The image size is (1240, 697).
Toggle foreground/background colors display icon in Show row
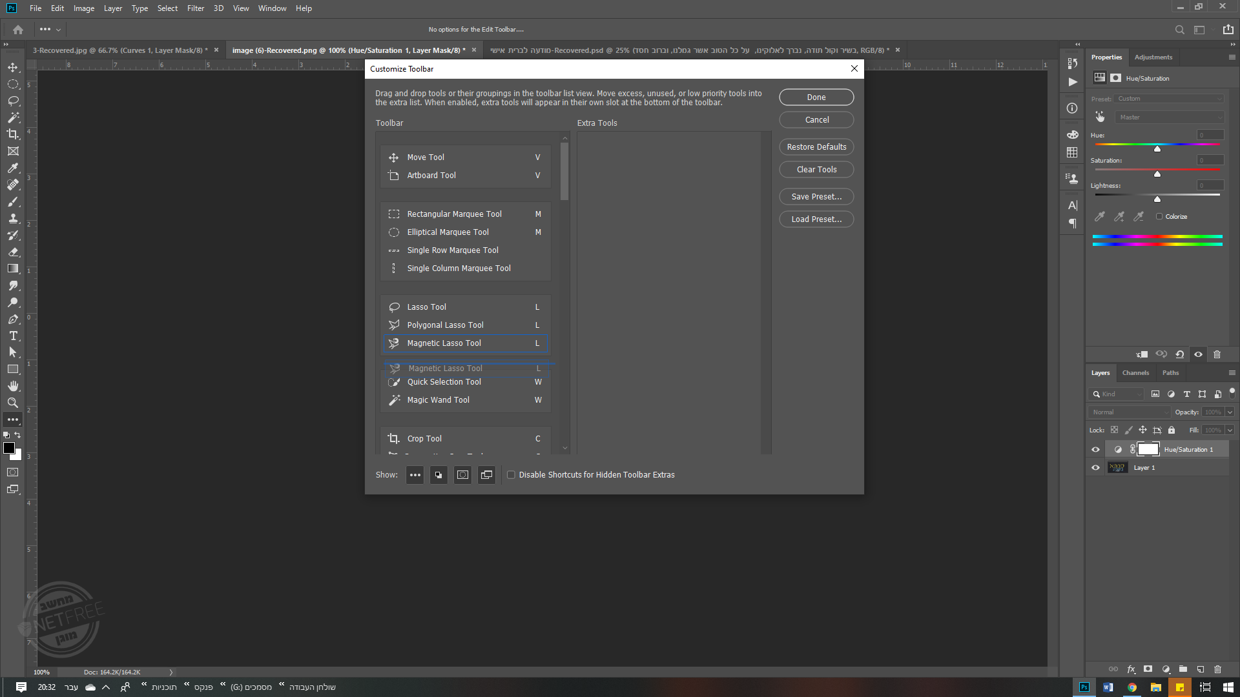pyautogui.click(x=439, y=475)
